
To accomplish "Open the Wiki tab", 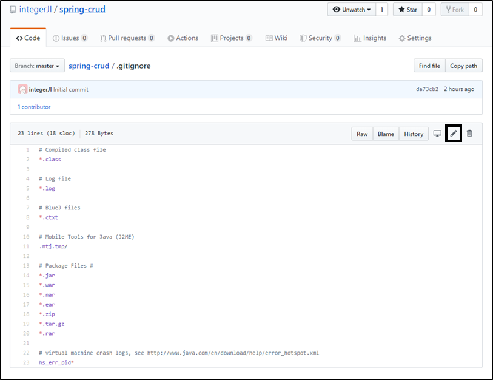I will [x=277, y=38].
